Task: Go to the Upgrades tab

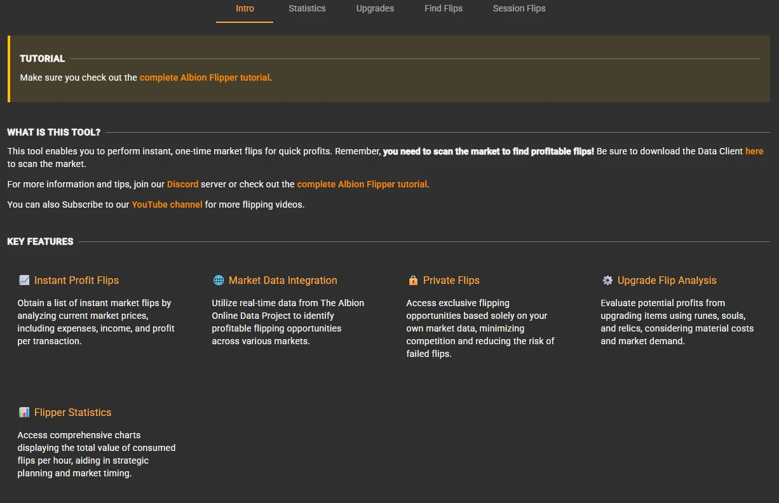Action: tap(375, 9)
